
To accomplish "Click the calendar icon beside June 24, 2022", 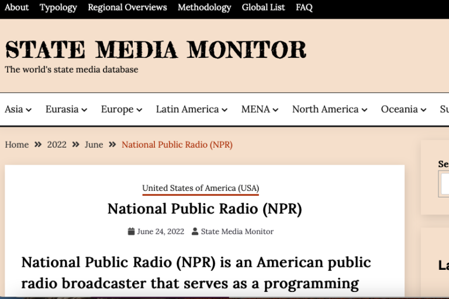I will click(x=132, y=232).
